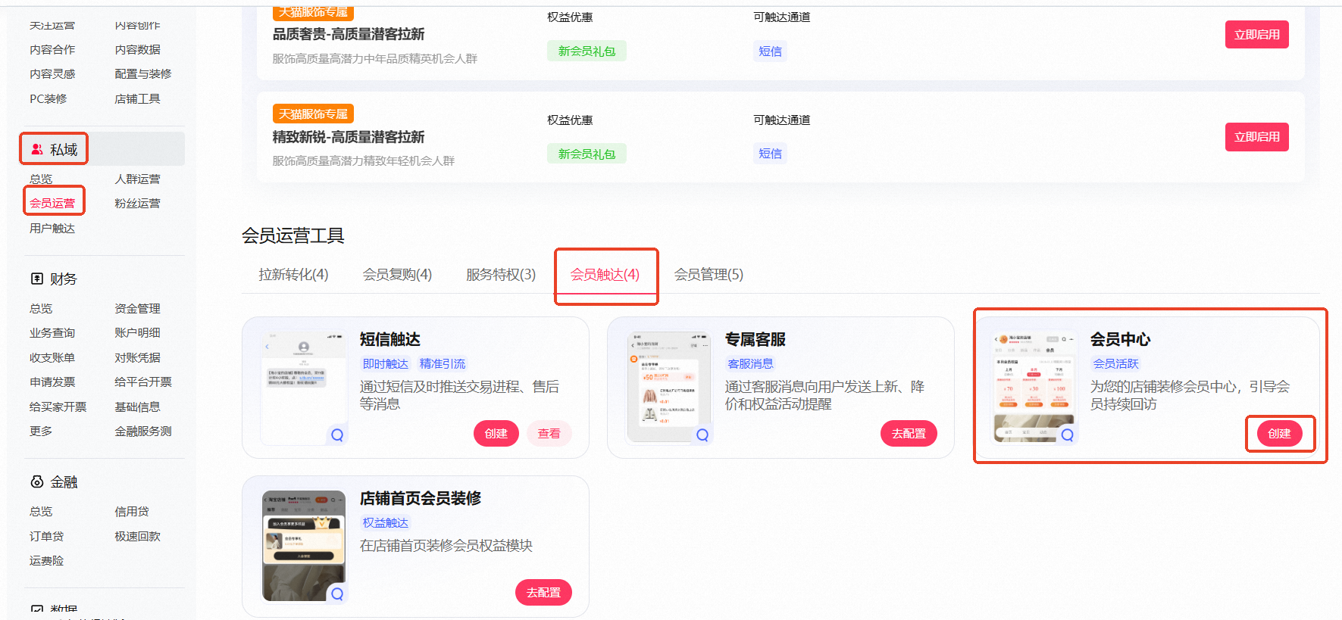Open 内容数据 in sidebar
The image size is (1342, 620).
pos(137,49)
